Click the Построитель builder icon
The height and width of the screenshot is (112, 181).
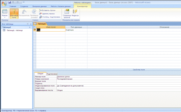tap(24, 13)
